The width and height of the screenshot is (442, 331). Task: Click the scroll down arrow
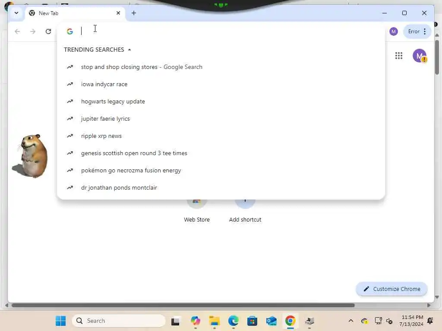pos(437,297)
